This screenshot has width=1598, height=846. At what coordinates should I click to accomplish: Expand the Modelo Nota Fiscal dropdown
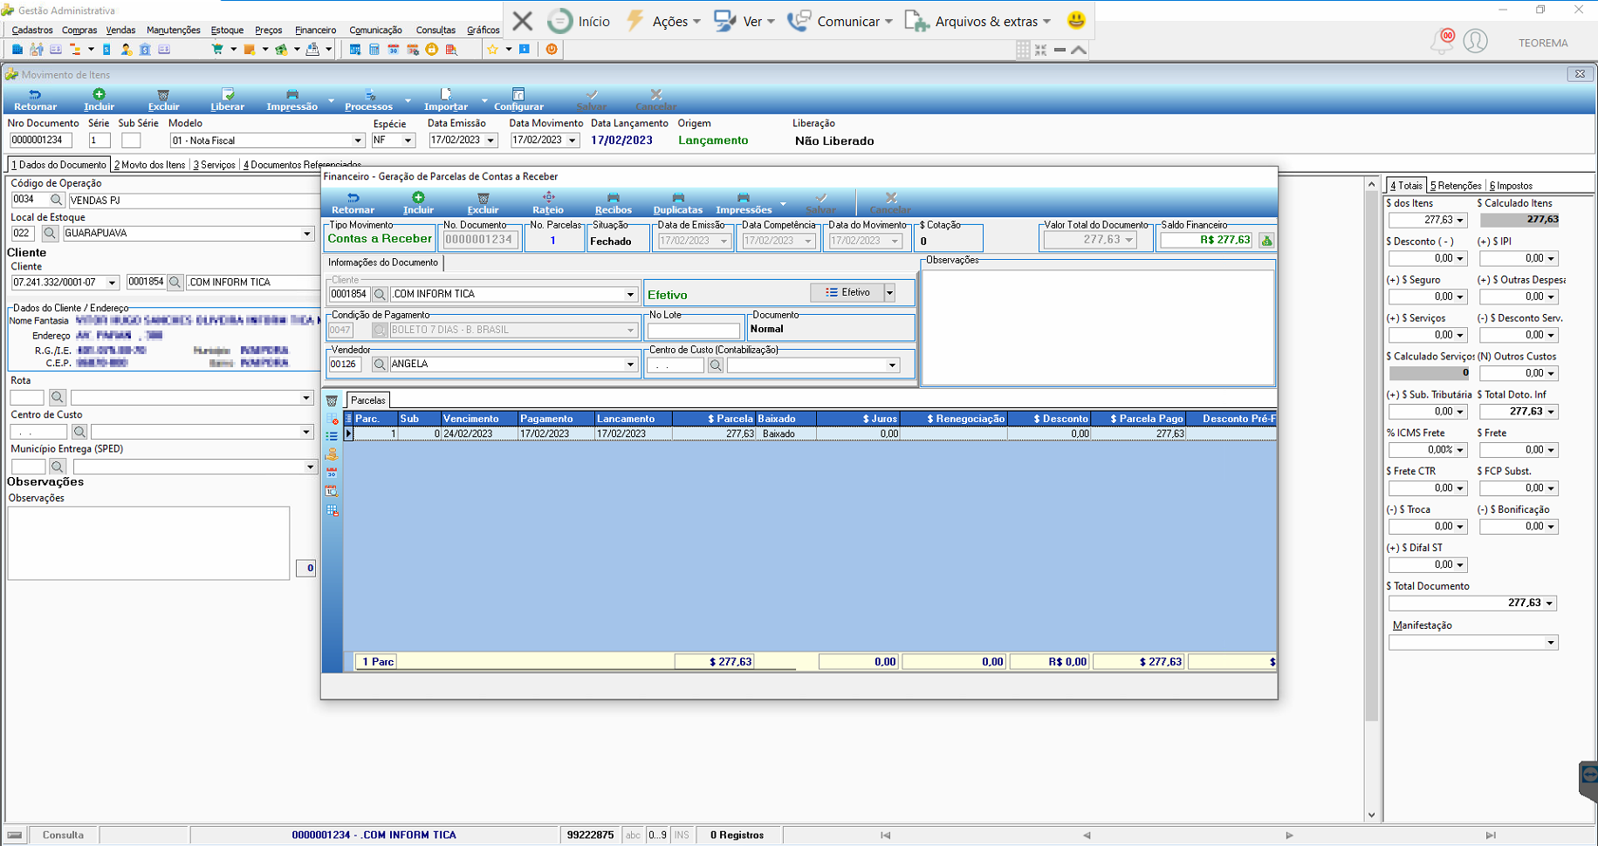click(x=357, y=140)
